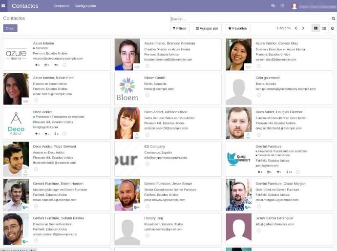The width and height of the screenshot is (337, 251).
Task: Click activity clock on ES Company card
Action: (147, 164)
